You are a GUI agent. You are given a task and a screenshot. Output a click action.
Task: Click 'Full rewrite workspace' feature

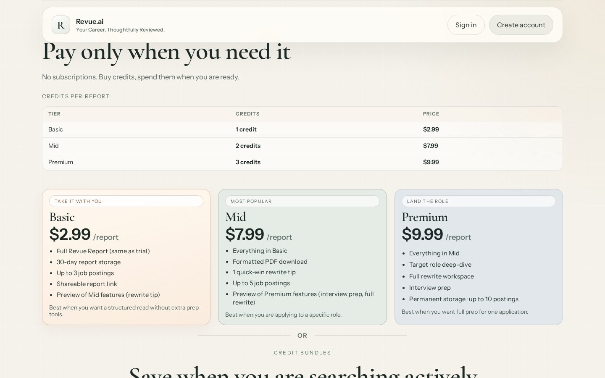tap(442, 276)
